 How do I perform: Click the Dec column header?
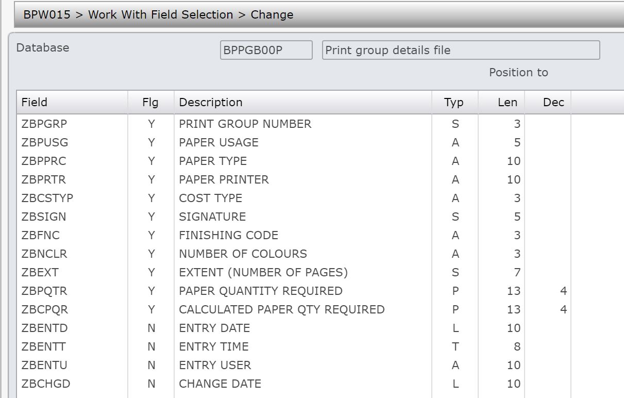[x=548, y=102]
